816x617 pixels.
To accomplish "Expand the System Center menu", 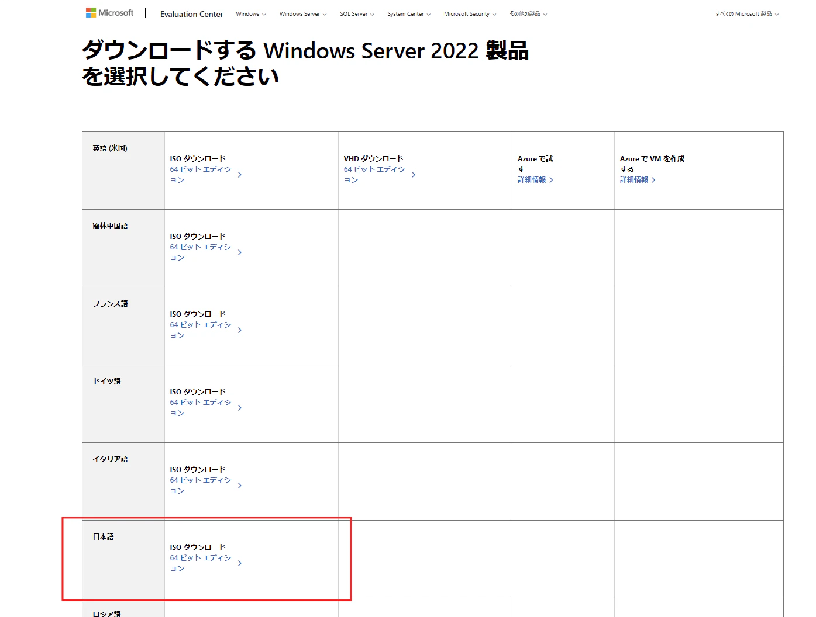I will pos(409,14).
